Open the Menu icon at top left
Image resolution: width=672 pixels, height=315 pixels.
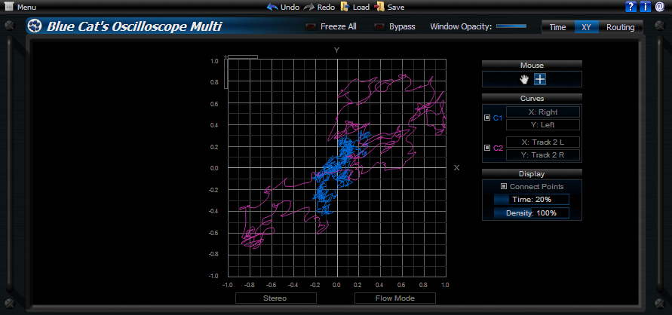click(8, 7)
